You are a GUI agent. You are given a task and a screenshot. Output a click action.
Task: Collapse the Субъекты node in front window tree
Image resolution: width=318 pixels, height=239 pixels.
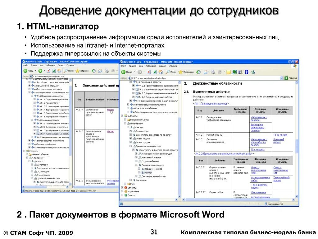(122, 116)
